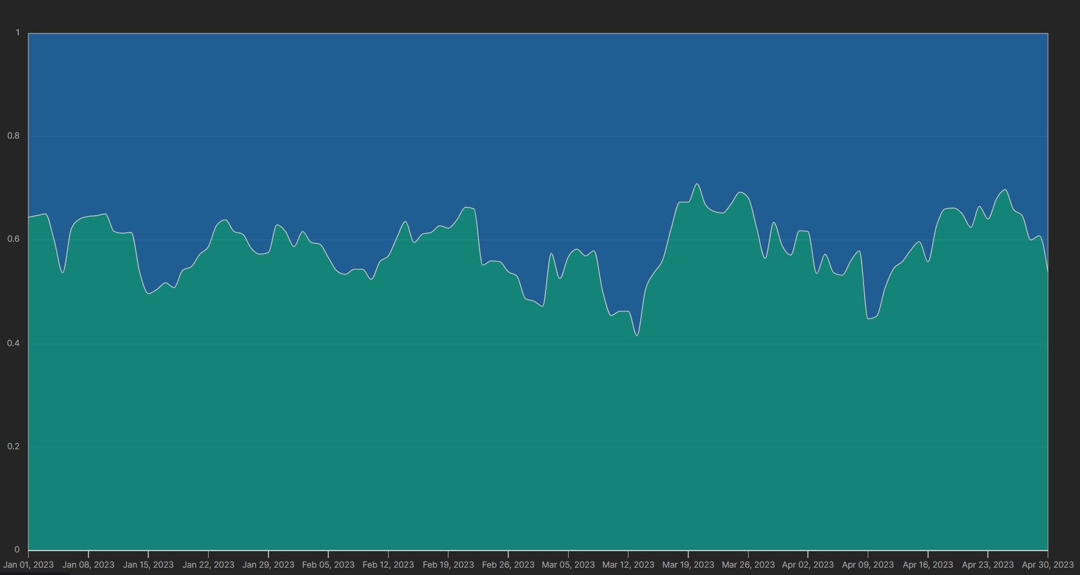The width and height of the screenshot is (1080, 575).
Task: Click the Apr 16, 2023 date label
Action: [927, 565]
